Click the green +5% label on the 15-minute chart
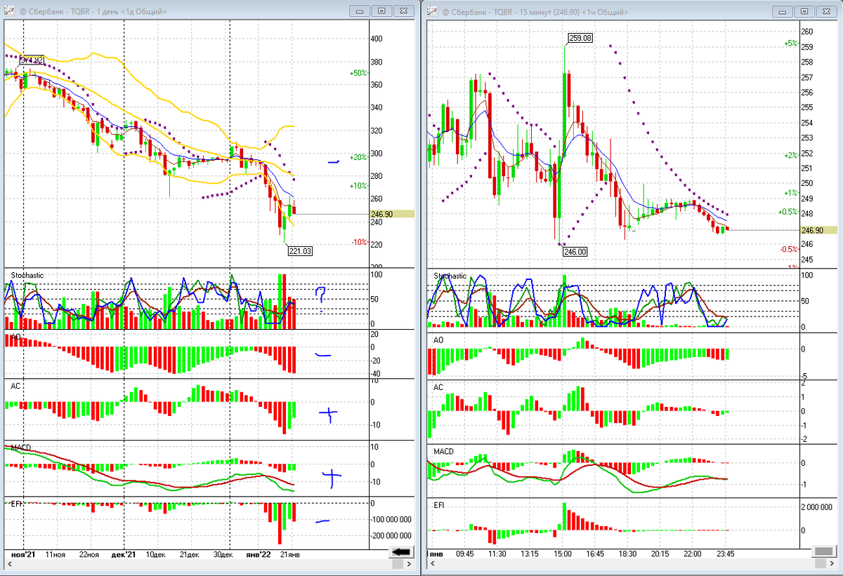 tap(790, 43)
